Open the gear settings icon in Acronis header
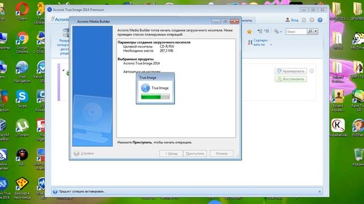This screenshot has height=204, width=364. tap(312, 20)
